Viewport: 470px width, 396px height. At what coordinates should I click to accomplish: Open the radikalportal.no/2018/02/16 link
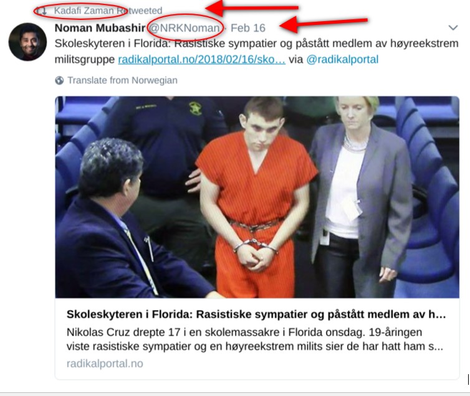coord(202,60)
